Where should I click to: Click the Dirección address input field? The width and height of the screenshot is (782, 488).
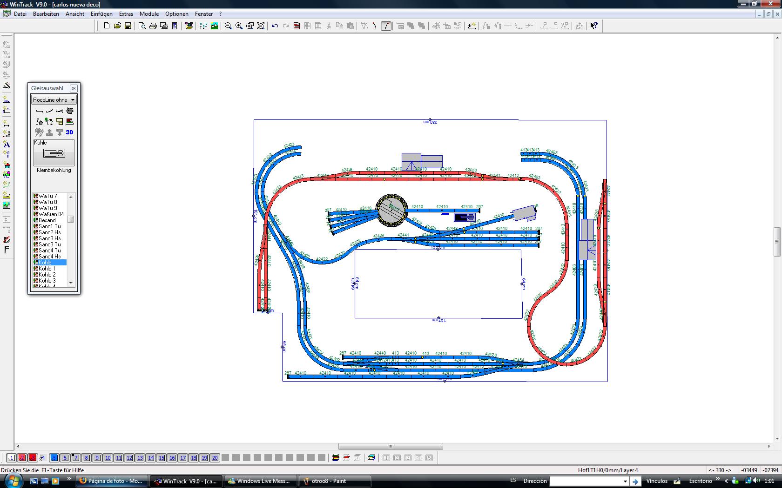(x=585, y=481)
